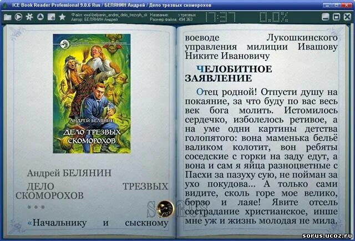Click the round triangle mode icon
355x241 pixels.
pyautogui.click(x=40, y=17)
